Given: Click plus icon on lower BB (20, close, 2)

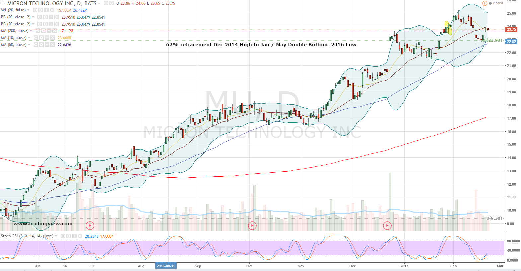Looking at the screenshot, I should click(51, 24).
